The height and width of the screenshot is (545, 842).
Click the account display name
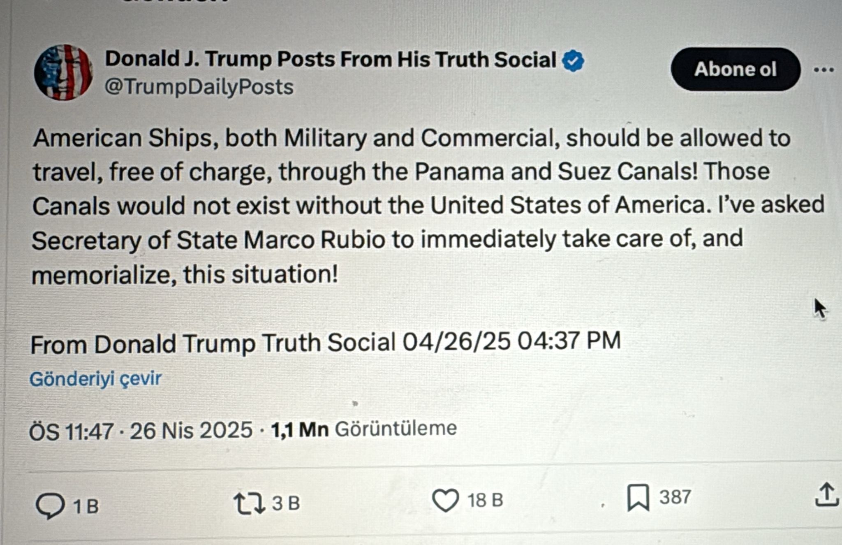coord(330,59)
